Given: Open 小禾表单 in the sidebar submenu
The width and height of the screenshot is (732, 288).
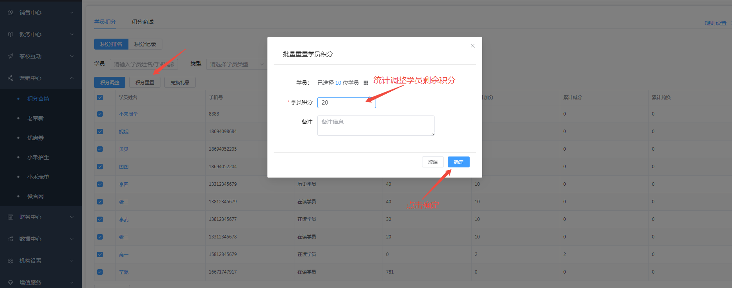Looking at the screenshot, I should pyautogui.click(x=38, y=177).
